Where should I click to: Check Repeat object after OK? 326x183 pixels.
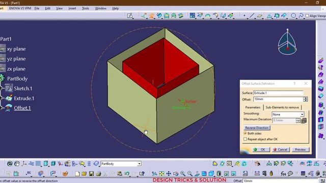coord(245,139)
